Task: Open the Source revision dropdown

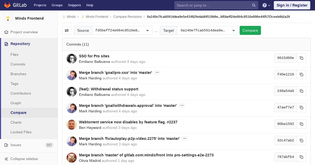Action: [x=122, y=30]
